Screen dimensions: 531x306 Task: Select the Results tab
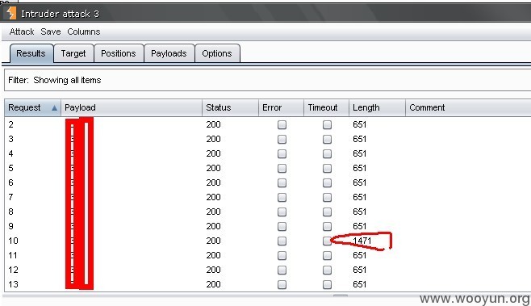pyautogui.click(x=31, y=53)
